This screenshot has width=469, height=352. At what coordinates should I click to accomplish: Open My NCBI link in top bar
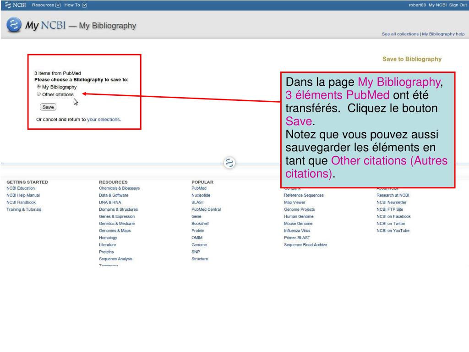pyautogui.click(x=437, y=5)
